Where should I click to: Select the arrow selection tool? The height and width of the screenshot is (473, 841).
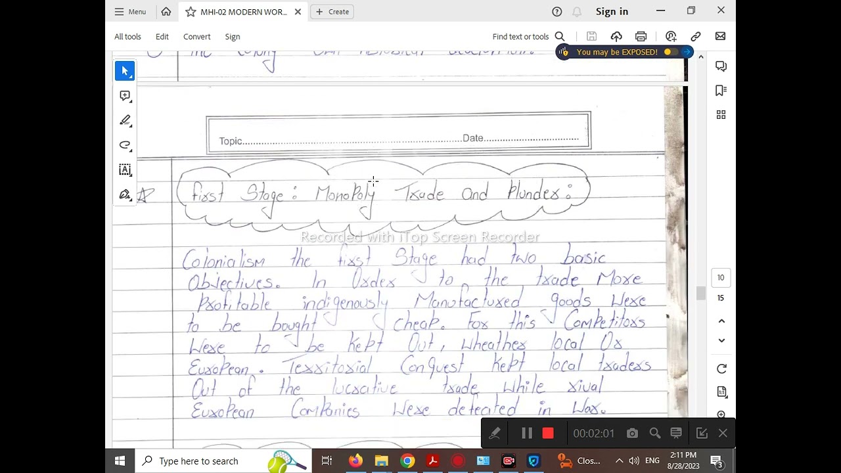(125, 71)
